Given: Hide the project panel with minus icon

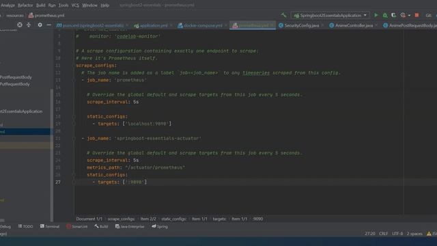Looking at the screenshot, I should [x=48, y=25].
